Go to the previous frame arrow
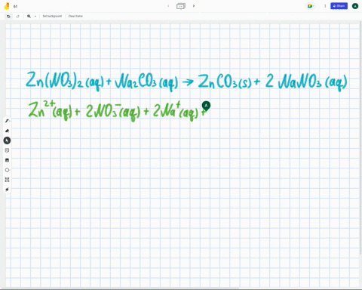Image resolution: width=362 pixels, height=290 pixels. pos(168,6)
